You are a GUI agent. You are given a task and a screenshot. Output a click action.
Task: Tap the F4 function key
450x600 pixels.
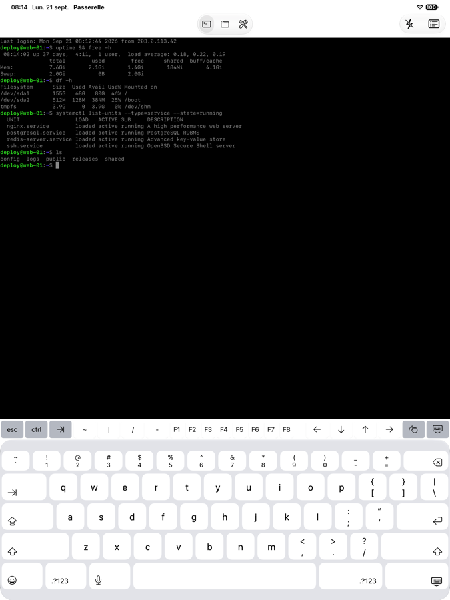[x=224, y=429]
